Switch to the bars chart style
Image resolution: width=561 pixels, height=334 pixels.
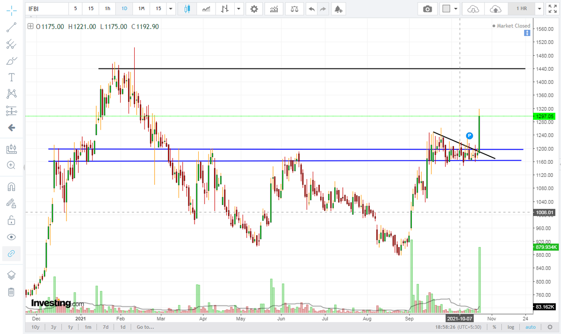coord(225,8)
